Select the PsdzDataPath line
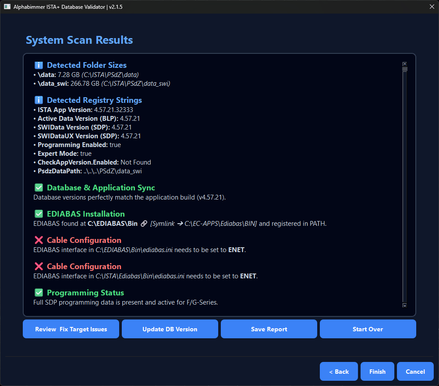439x386 pixels. tap(88, 171)
